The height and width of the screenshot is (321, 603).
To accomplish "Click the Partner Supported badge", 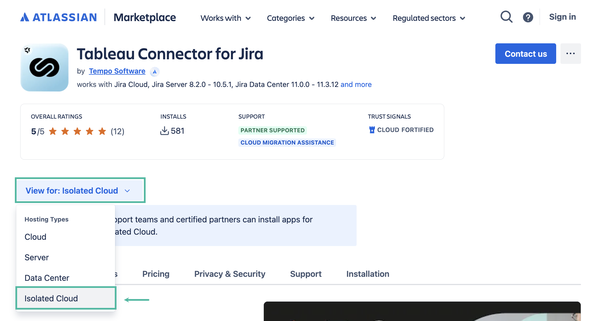I will click(273, 130).
